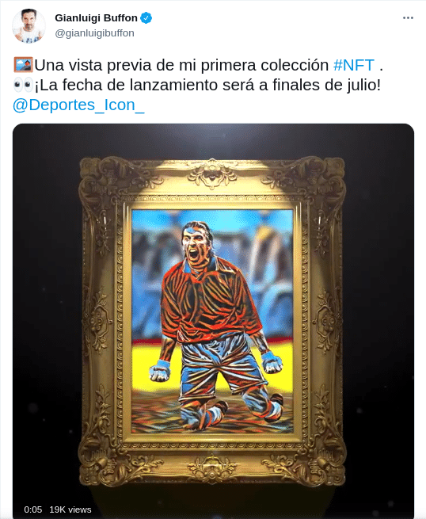Play the embedded NFT preview video

point(213,321)
